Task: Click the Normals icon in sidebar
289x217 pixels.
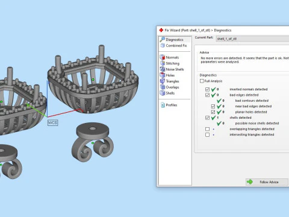Action: tap(162, 57)
